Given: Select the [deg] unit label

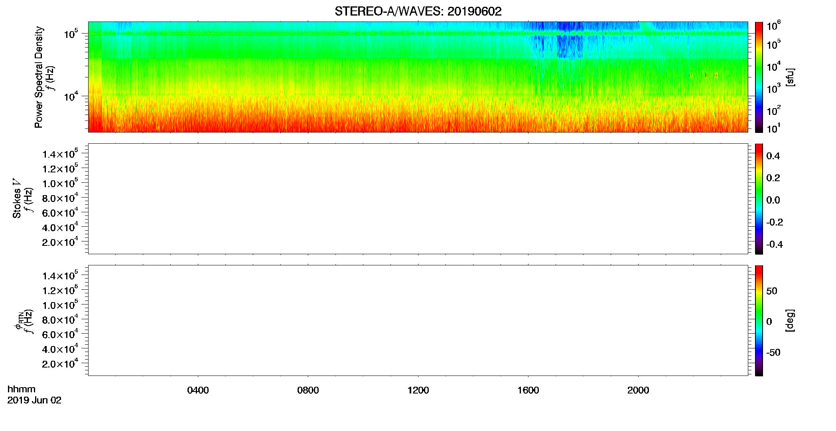Looking at the screenshot, I should [x=790, y=320].
